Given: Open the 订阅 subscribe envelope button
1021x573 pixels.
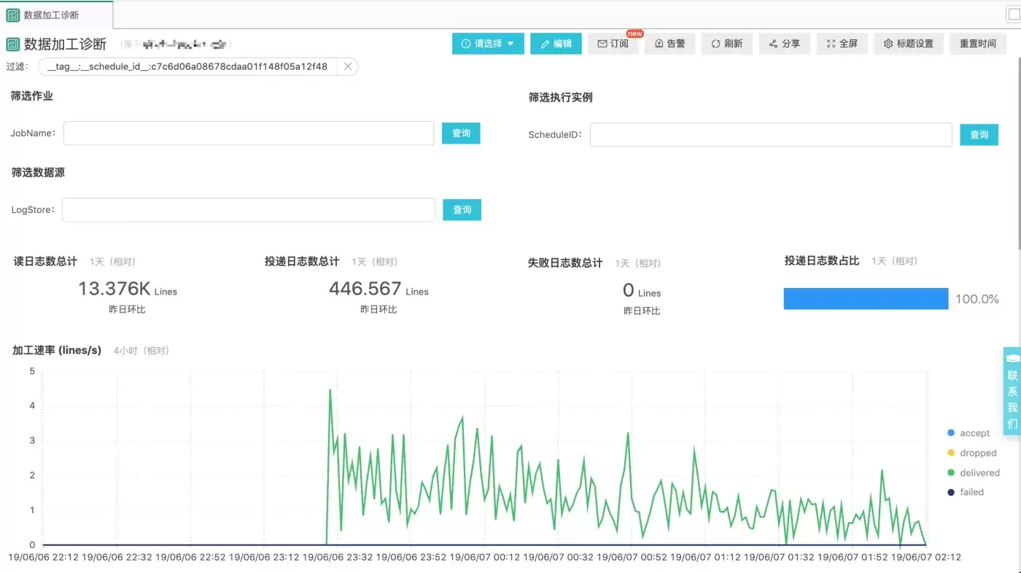Looking at the screenshot, I should click(x=613, y=44).
